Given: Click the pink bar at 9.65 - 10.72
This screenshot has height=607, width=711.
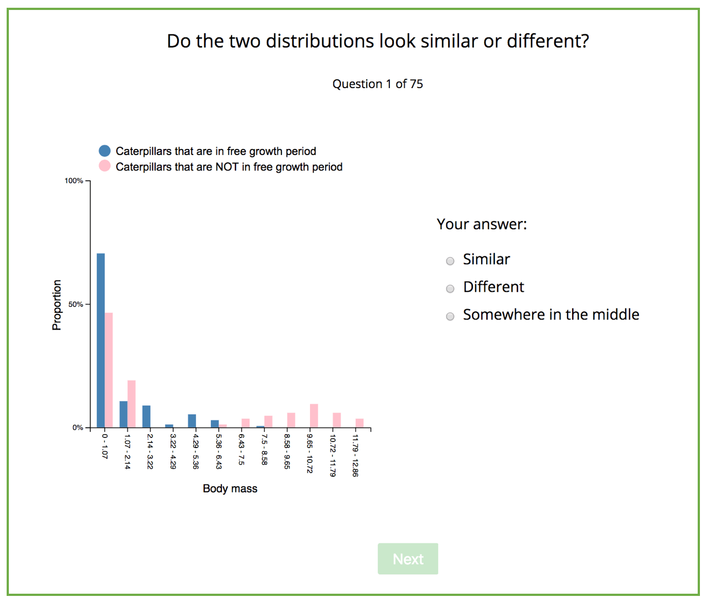Looking at the screenshot, I should pos(314,416).
